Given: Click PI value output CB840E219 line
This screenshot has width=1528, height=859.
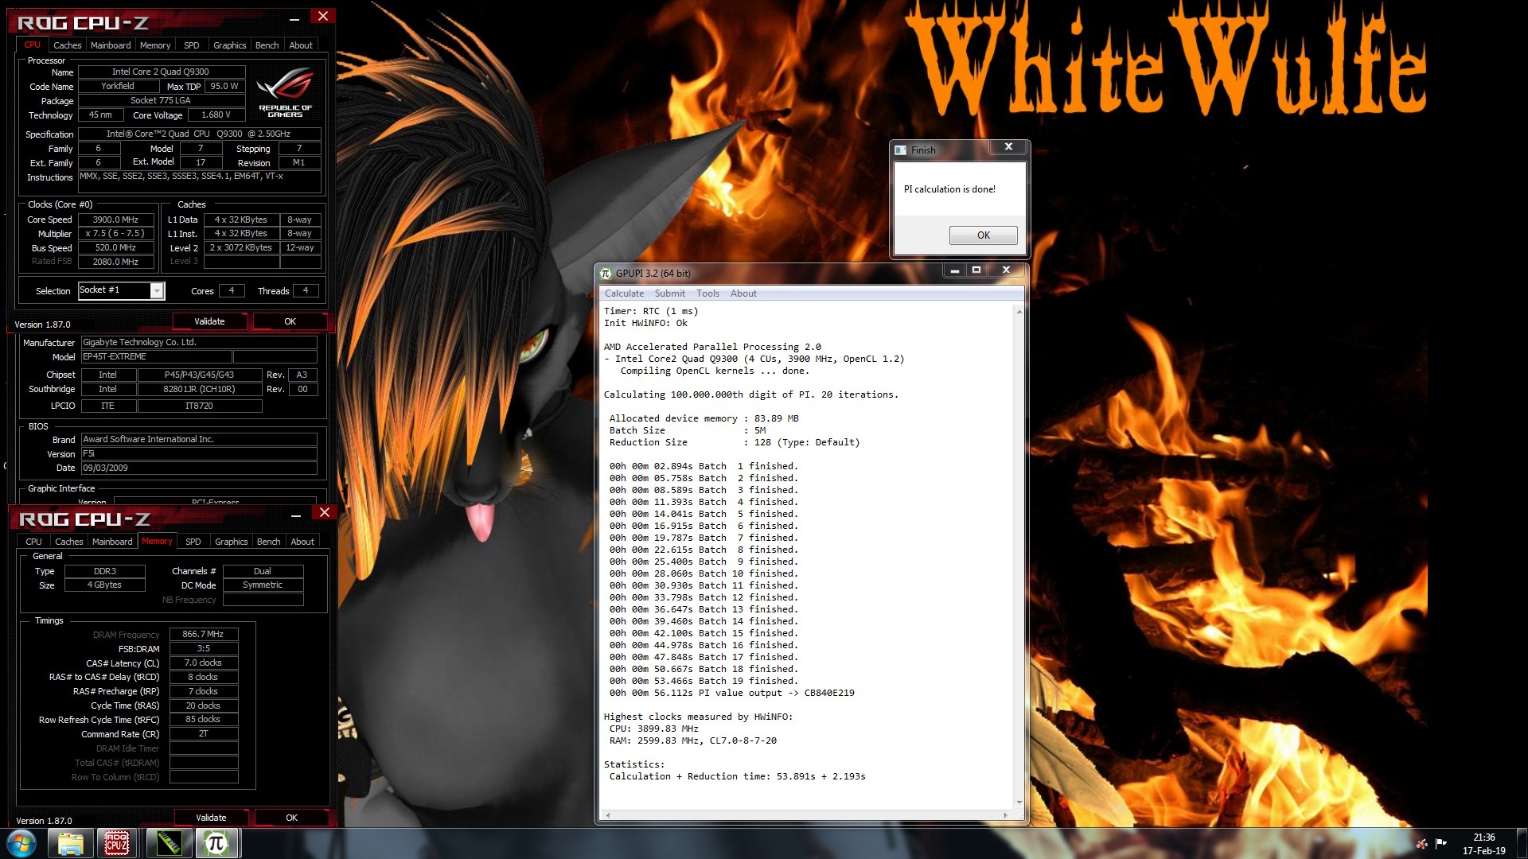Looking at the screenshot, I should [x=731, y=693].
